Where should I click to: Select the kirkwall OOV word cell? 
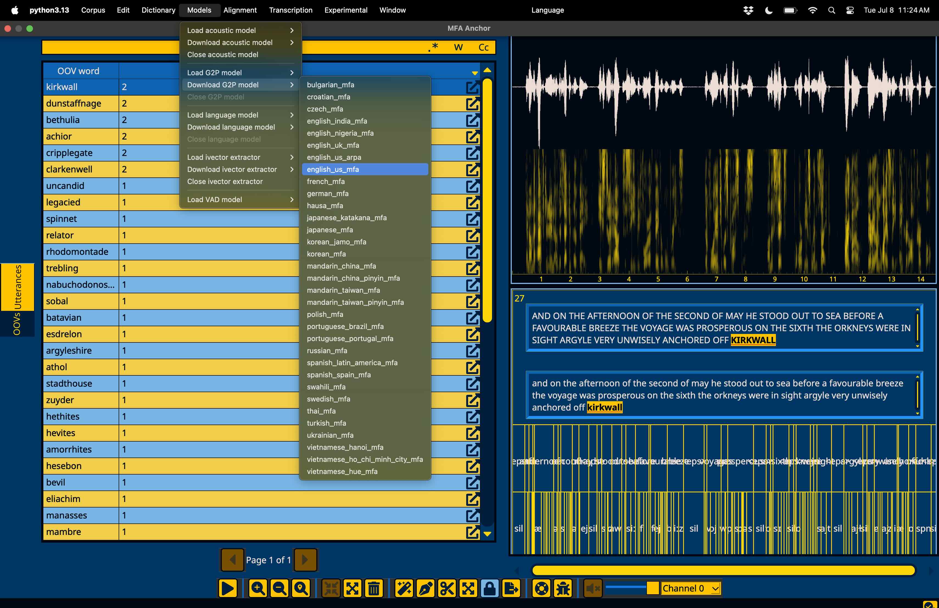(81, 87)
